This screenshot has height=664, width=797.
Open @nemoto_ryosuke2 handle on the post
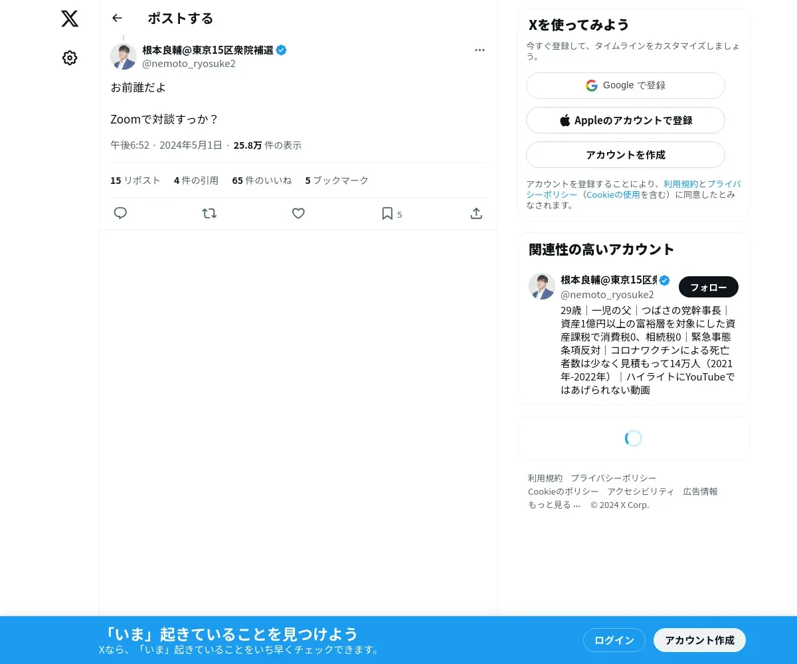[x=189, y=64]
